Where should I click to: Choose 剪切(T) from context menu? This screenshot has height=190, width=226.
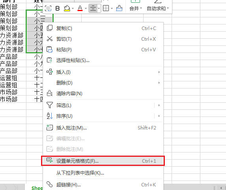103,39
